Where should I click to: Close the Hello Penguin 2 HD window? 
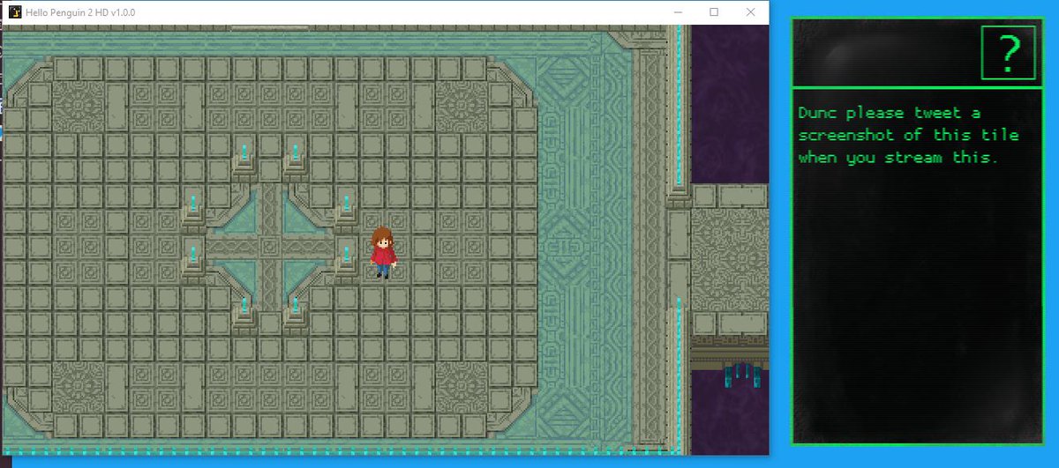pyautogui.click(x=750, y=12)
